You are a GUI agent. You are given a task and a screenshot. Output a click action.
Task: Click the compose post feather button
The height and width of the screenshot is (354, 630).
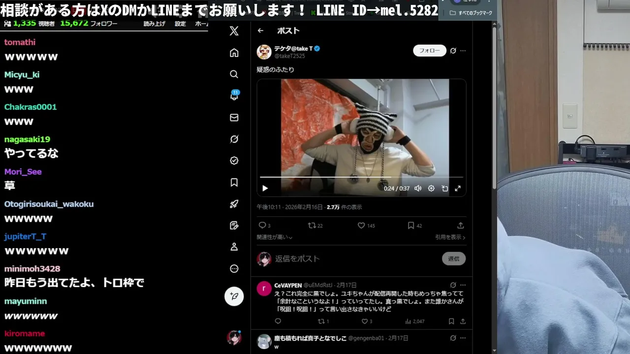click(x=234, y=296)
